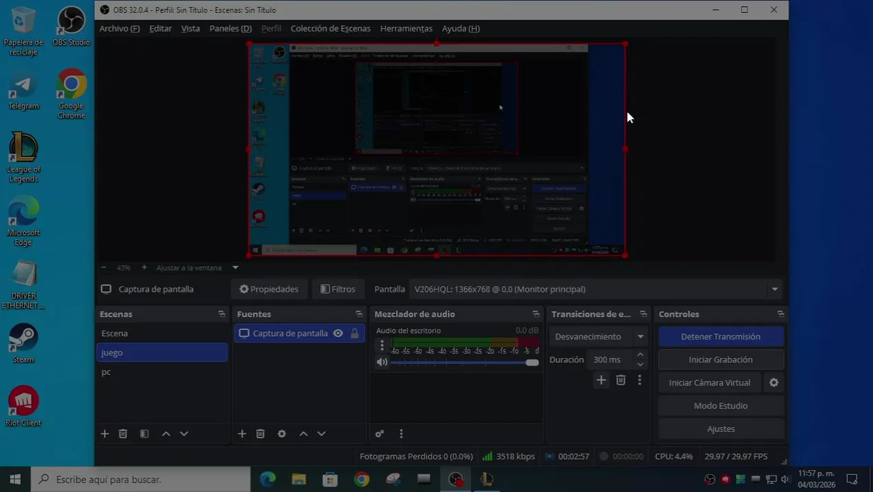The width and height of the screenshot is (873, 492).
Task: Decrease transition duration with down arrow
Action: (640, 364)
